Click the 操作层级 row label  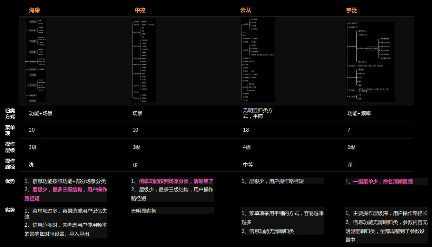[x=10, y=147]
